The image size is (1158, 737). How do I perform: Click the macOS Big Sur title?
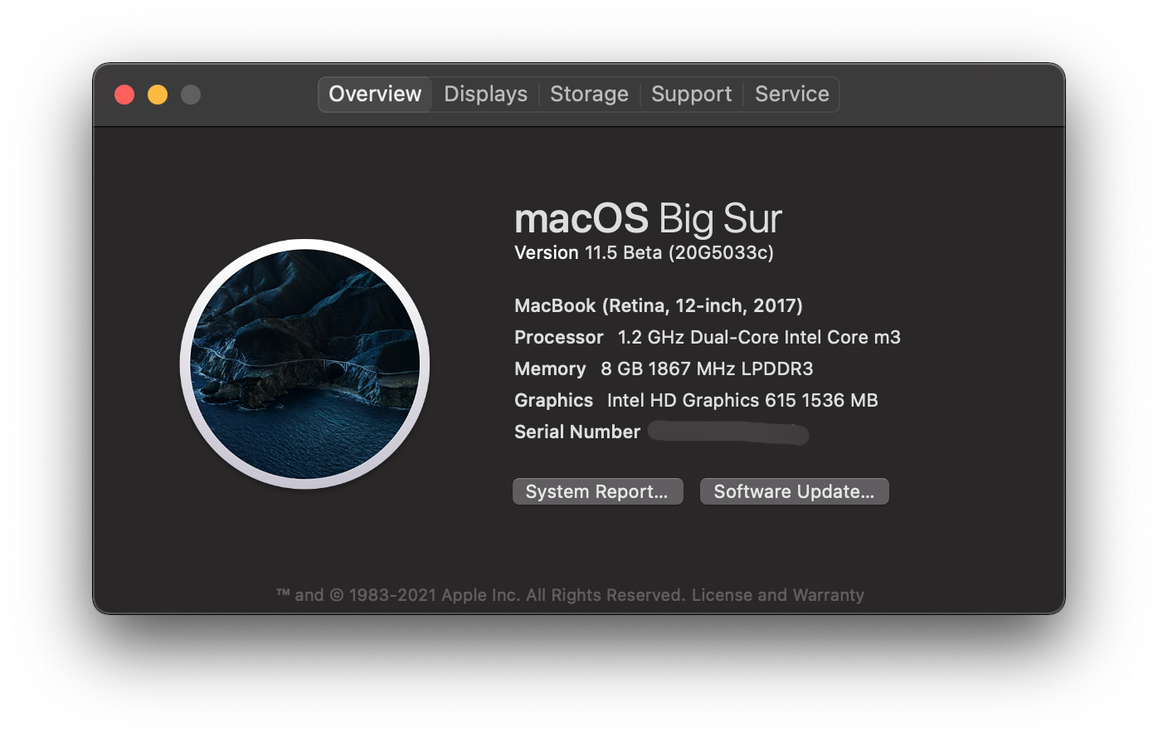648,218
